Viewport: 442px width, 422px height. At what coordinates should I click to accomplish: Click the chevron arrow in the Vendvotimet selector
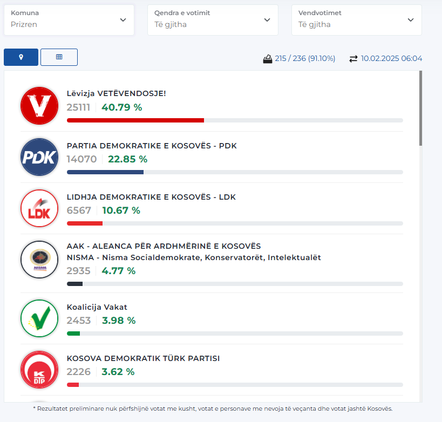click(411, 20)
